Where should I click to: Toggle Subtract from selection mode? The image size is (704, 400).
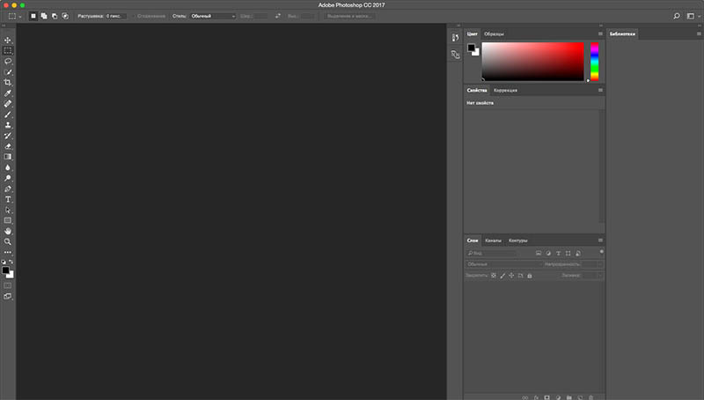click(55, 16)
